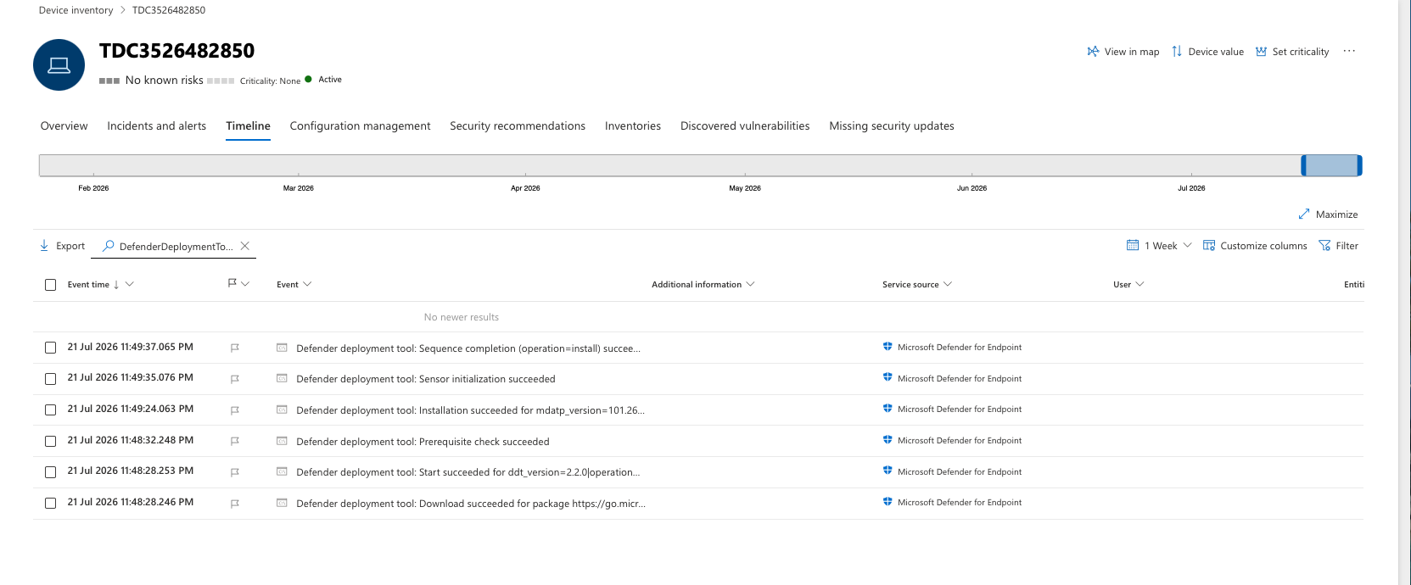Viewport: 1411px width, 585px height.
Task: Click the Maximize label
Action: tap(1336, 214)
